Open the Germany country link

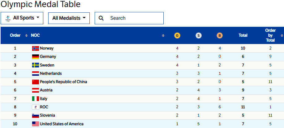pyautogui.click(x=48, y=57)
